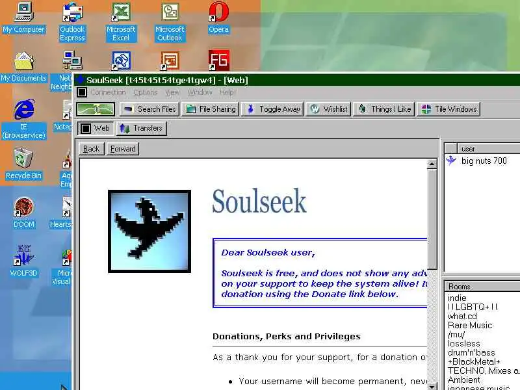Select the 'TECHNO, Mixes' room
Viewport: 520px width, 390px height.
484,370
